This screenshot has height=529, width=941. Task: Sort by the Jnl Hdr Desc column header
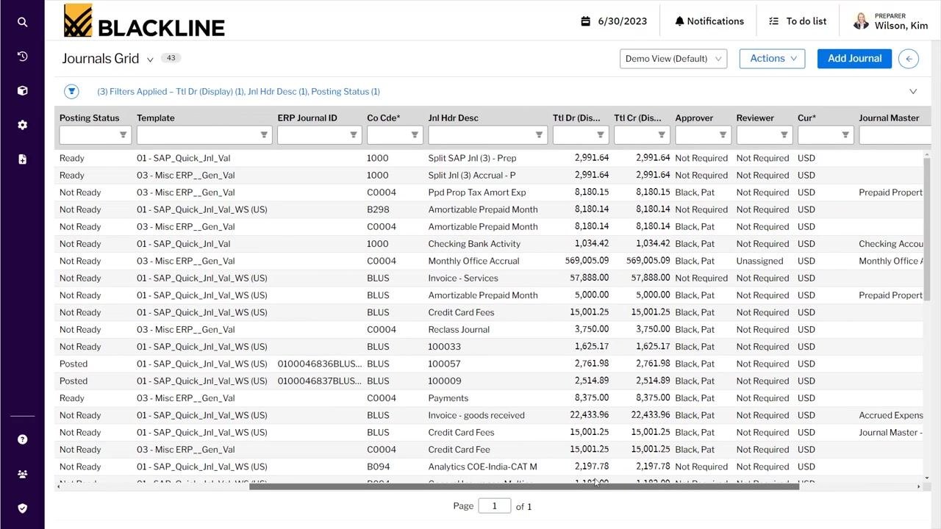[x=453, y=118]
